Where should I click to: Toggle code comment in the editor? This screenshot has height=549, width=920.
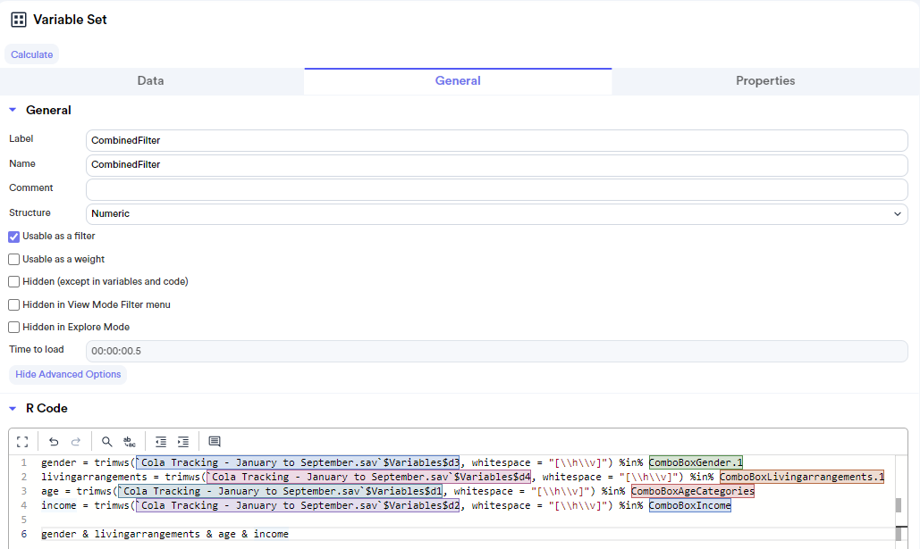pyautogui.click(x=214, y=441)
